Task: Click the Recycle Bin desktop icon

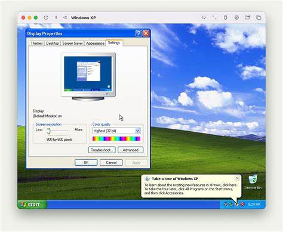Action: 253,182
